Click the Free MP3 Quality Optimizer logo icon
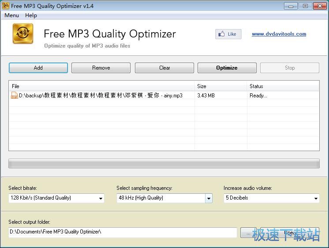The width and height of the screenshot is (329, 248). coord(23,34)
